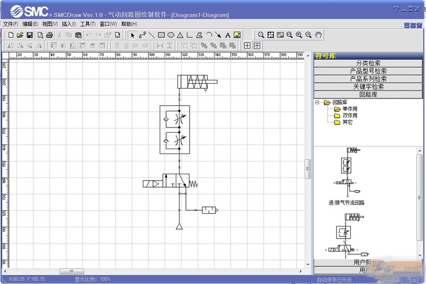Activate the Hand pan tool
The image size is (426, 284).
tap(318, 35)
